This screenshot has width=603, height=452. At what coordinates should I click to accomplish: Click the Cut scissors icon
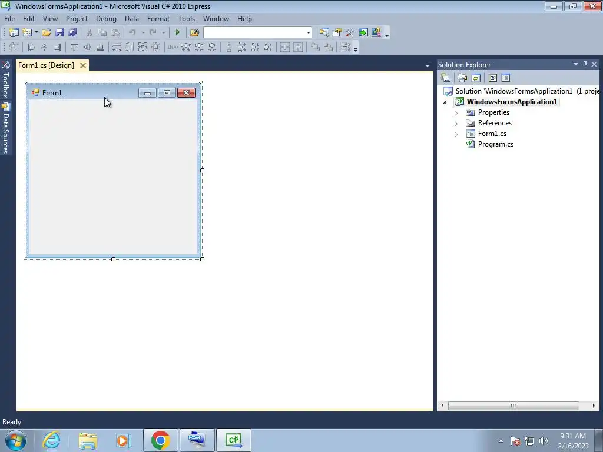(x=89, y=33)
